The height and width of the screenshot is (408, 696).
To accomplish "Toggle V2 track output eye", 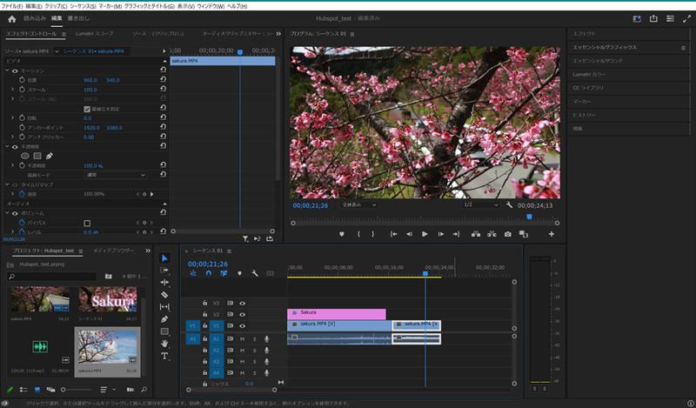I will point(243,314).
